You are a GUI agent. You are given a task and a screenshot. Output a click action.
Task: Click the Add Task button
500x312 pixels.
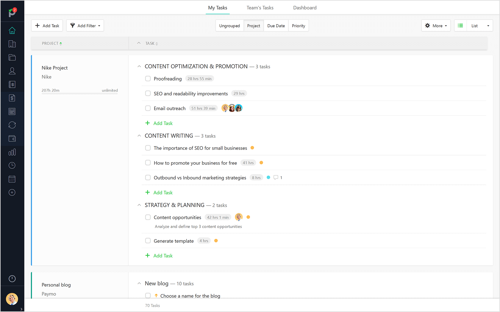pos(47,26)
